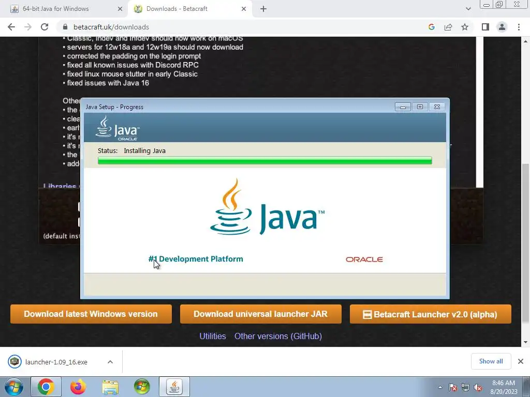Launch Firefox from the taskbar
The image size is (530, 397).
[78, 387]
